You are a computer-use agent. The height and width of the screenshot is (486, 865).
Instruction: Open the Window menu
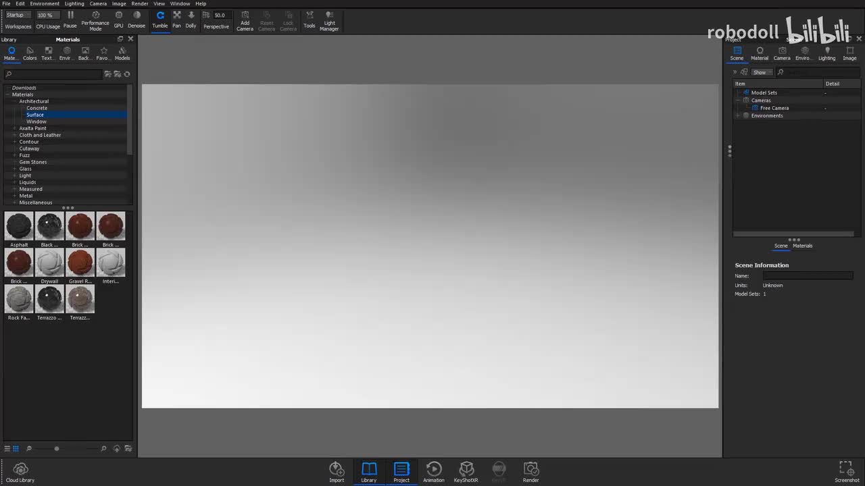tap(180, 3)
